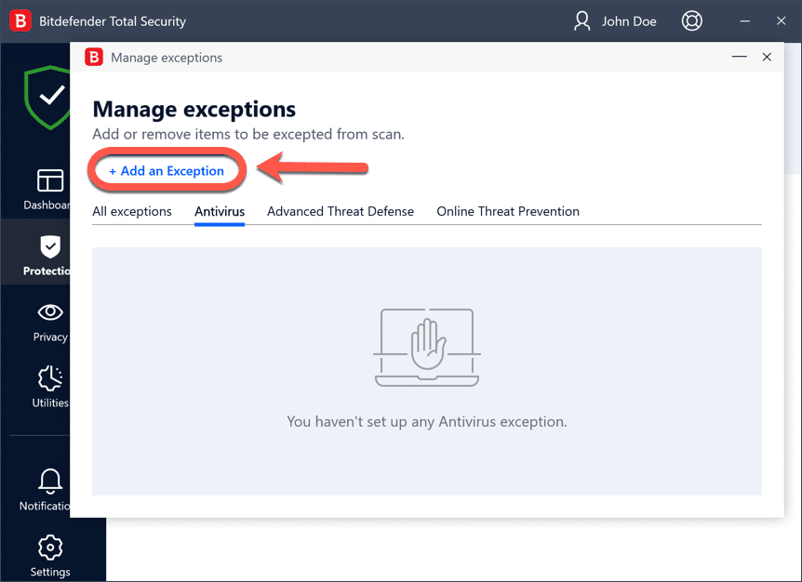Select the Antivirus tab
802x582 pixels.
[x=220, y=212]
